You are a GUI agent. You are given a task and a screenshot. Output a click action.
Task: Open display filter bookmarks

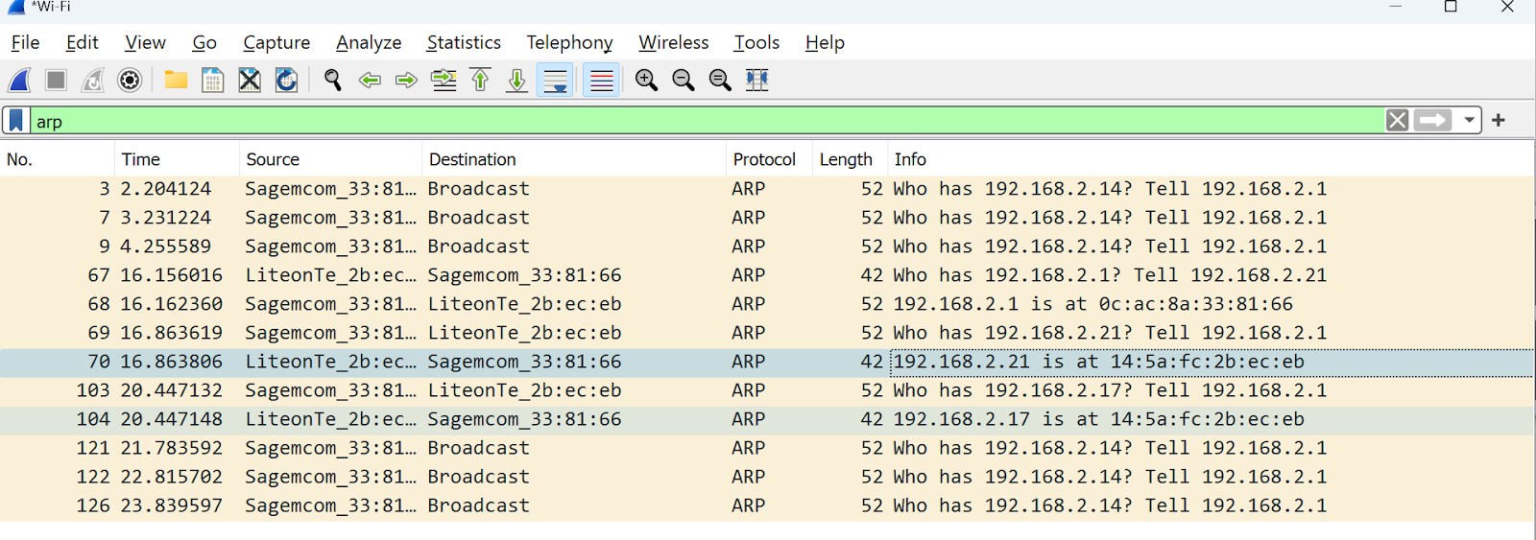(16, 120)
